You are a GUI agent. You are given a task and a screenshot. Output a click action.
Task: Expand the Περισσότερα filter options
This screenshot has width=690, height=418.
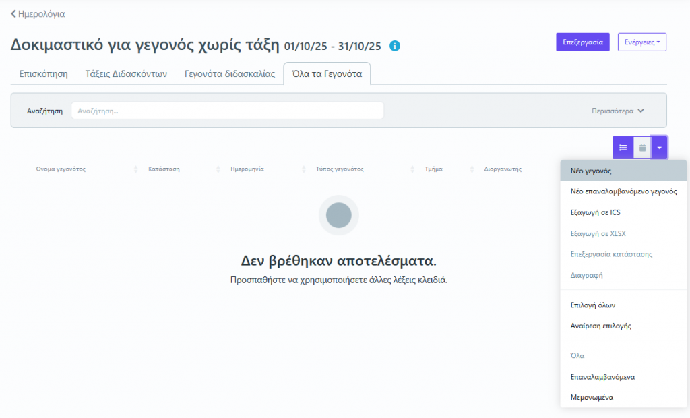[x=617, y=111]
